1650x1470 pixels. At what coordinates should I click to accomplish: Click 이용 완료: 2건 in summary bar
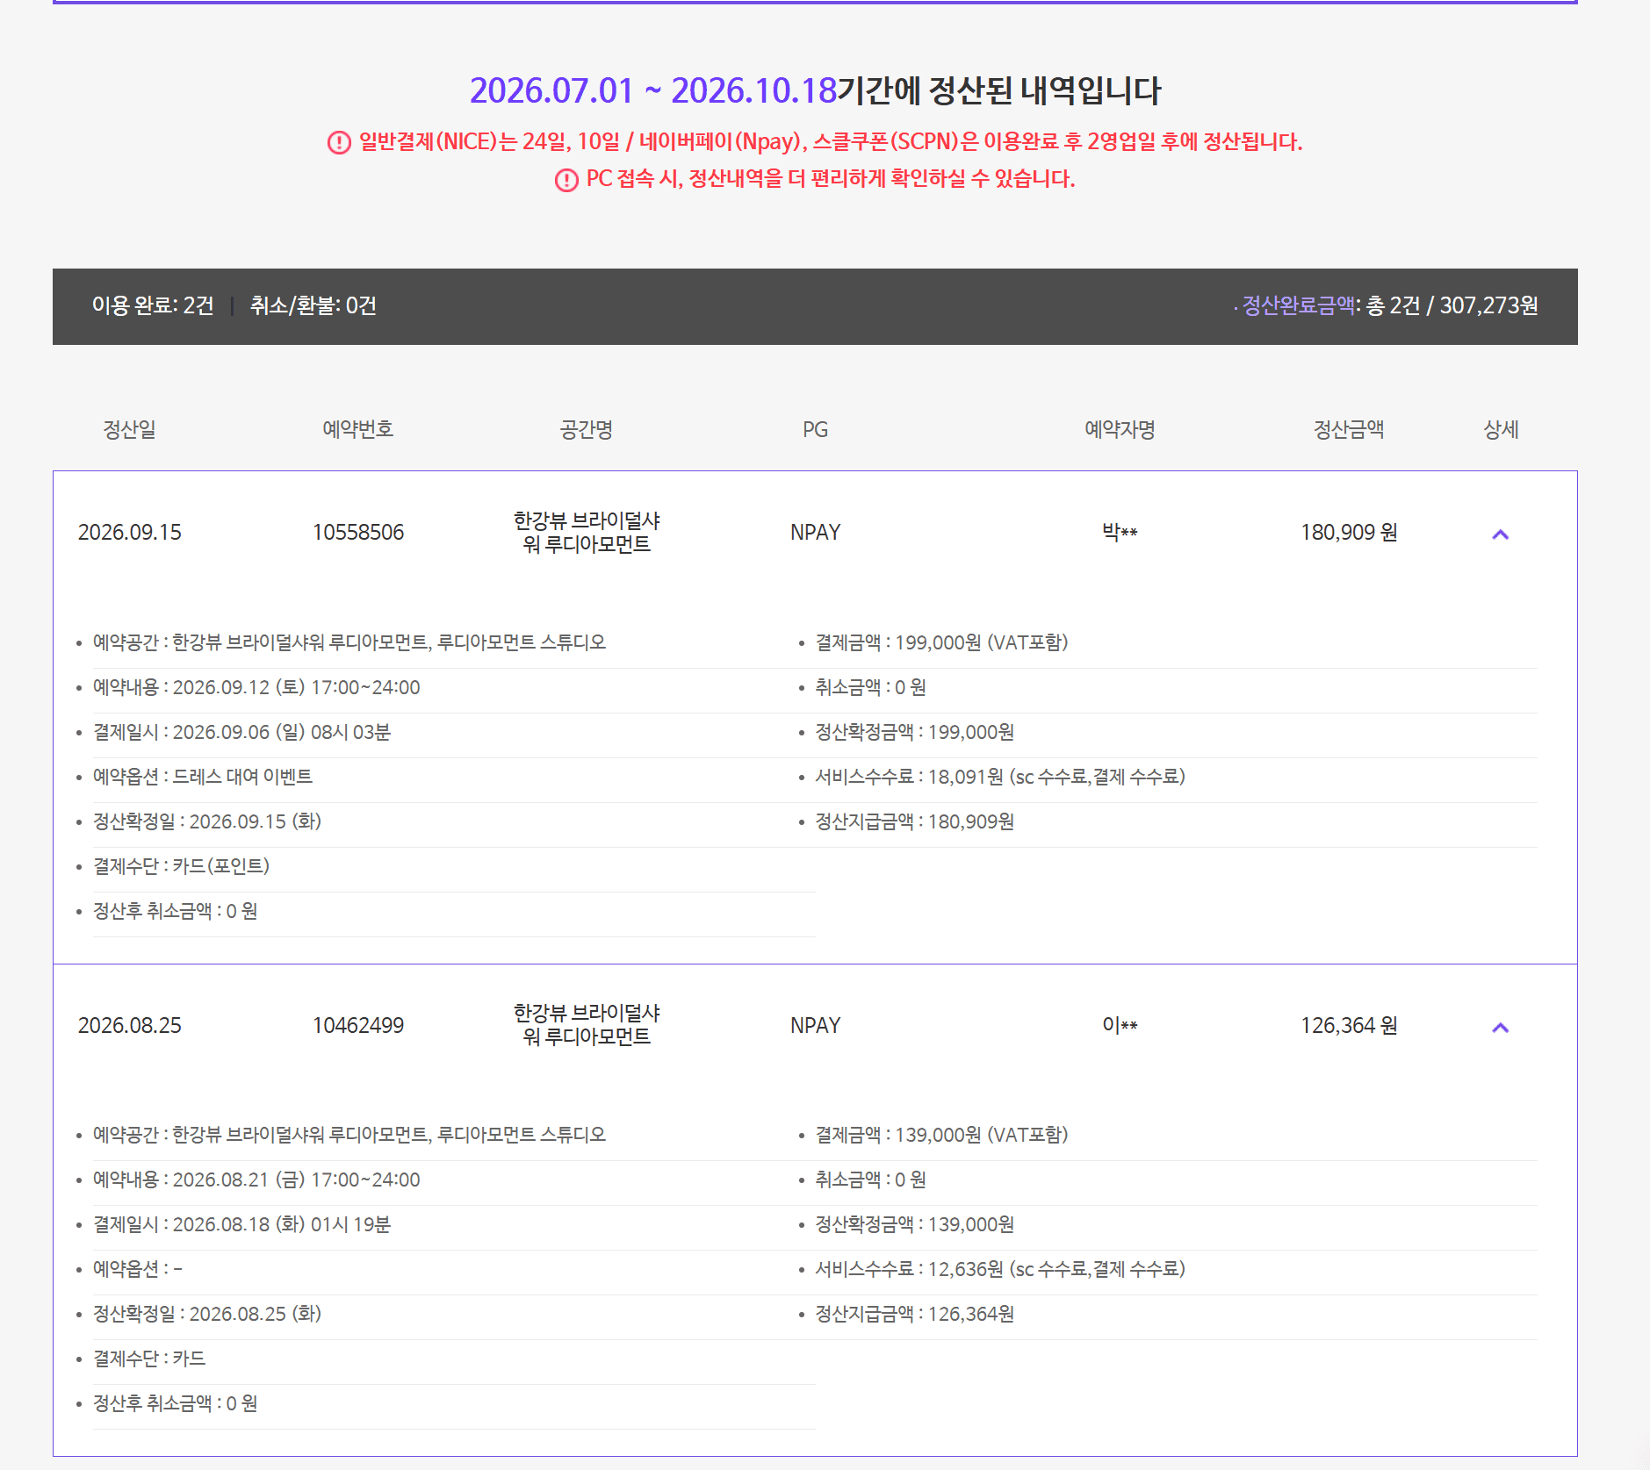[x=153, y=305]
